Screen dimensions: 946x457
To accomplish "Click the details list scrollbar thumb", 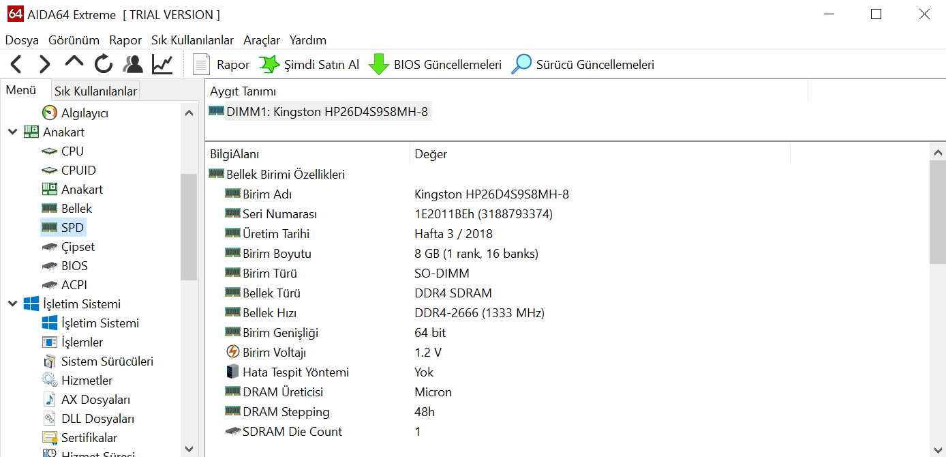I will click(x=938, y=212).
